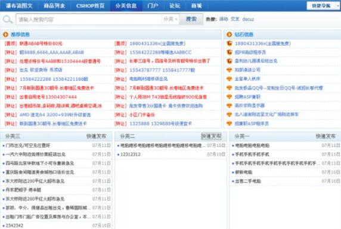The height and width of the screenshot is (229, 341).
Task: Click the diamond icon before 招聘ASP兼职
Action: [x=229, y=96]
